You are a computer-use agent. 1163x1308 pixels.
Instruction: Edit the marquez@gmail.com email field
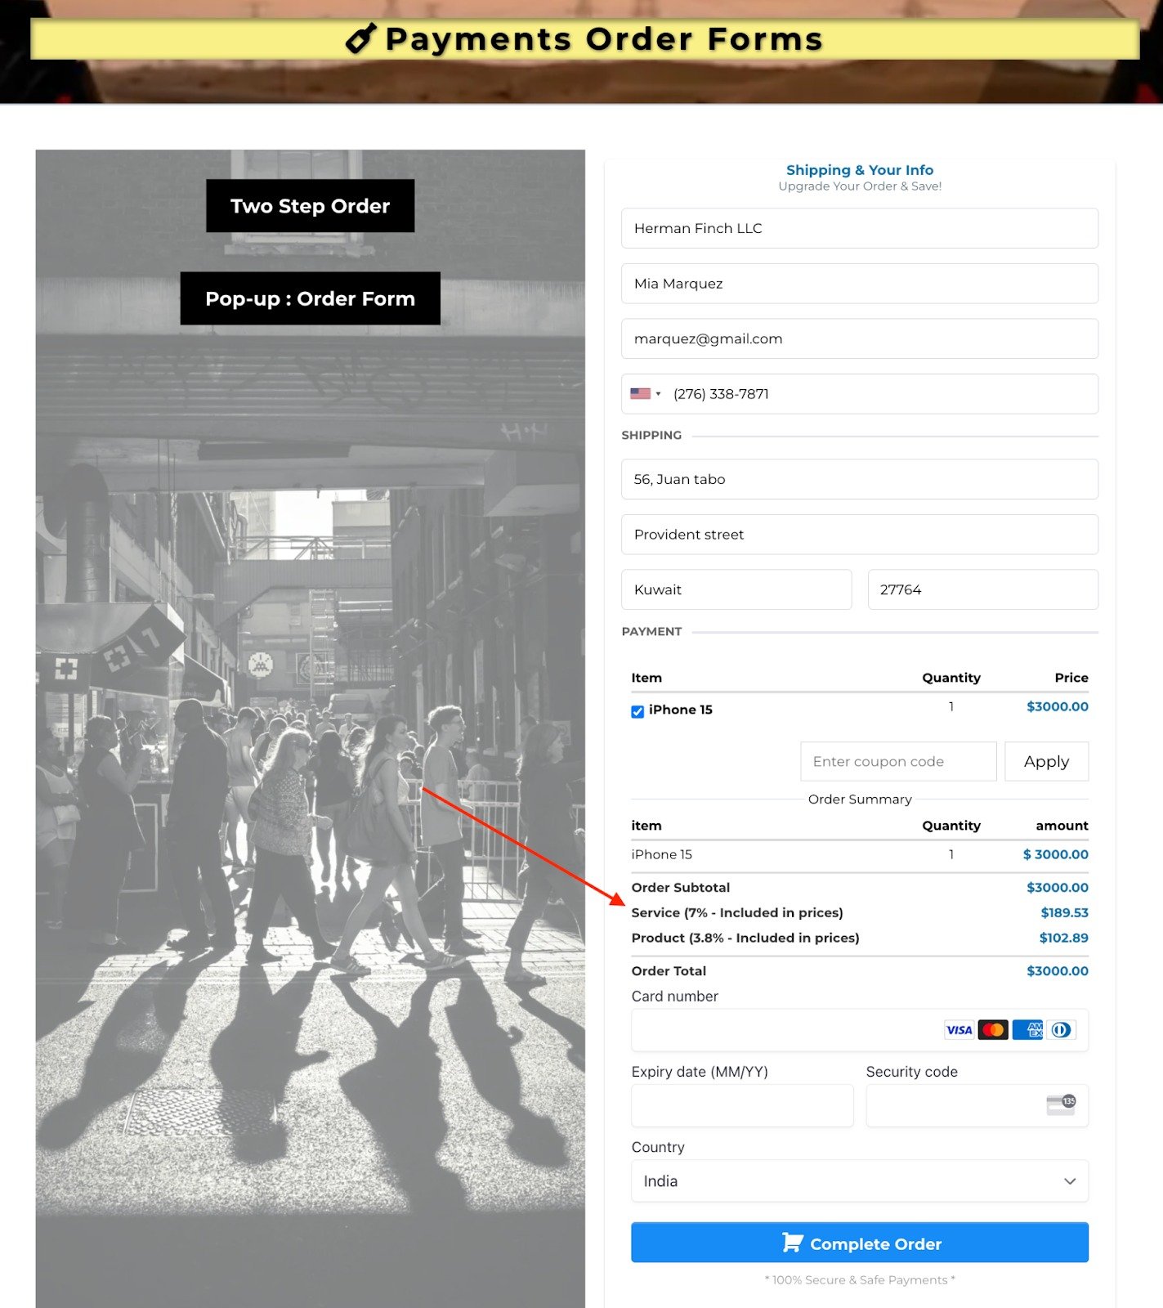(x=859, y=338)
